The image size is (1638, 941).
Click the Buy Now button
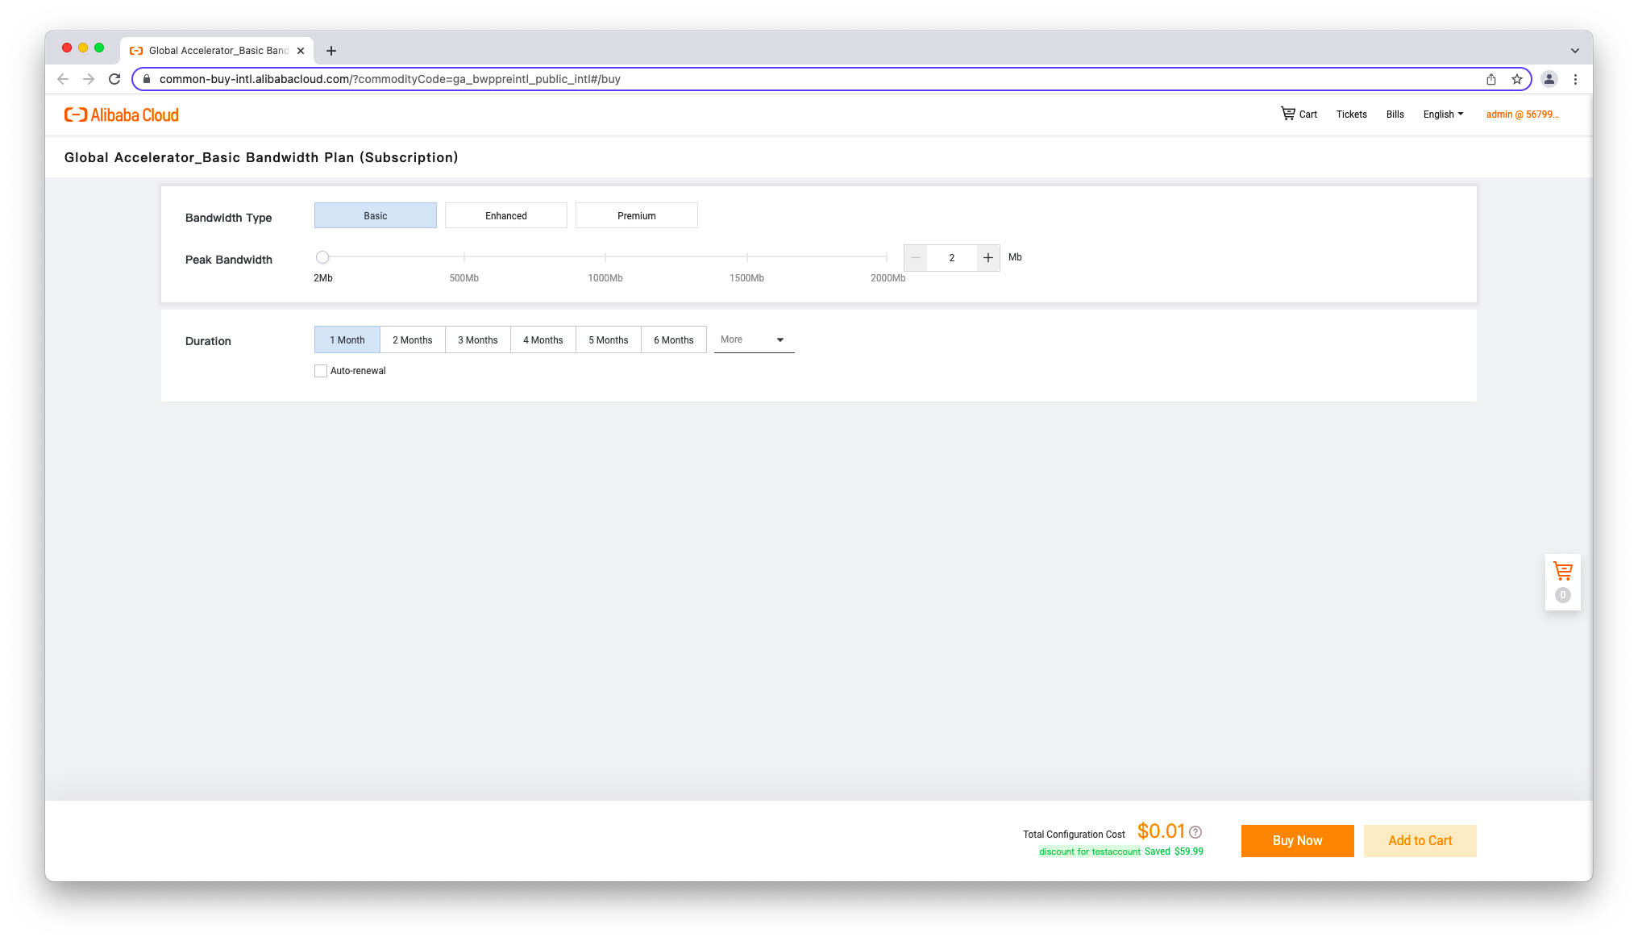pos(1297,841)
